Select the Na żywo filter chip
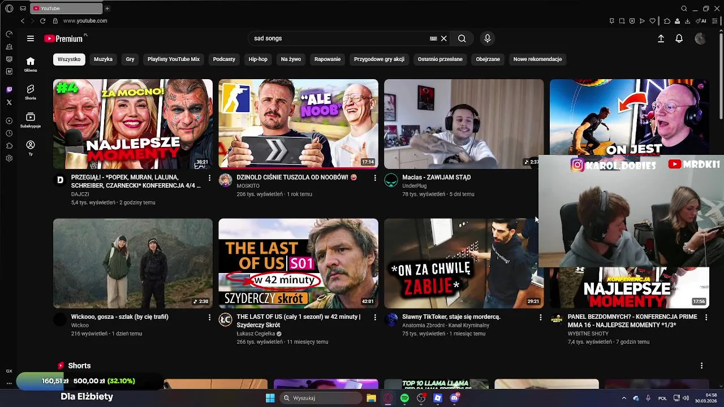 [291, 59]
